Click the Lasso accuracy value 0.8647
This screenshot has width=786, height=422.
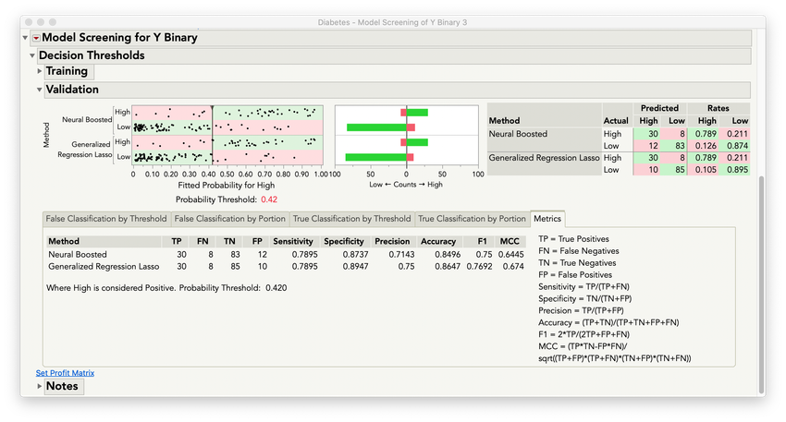click(448, 267)
